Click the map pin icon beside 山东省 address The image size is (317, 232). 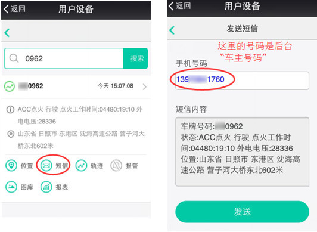coord(11,134)
